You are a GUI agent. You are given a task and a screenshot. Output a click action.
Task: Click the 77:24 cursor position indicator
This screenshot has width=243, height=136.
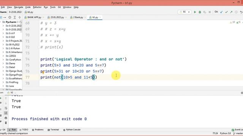(x=215, y=133)
